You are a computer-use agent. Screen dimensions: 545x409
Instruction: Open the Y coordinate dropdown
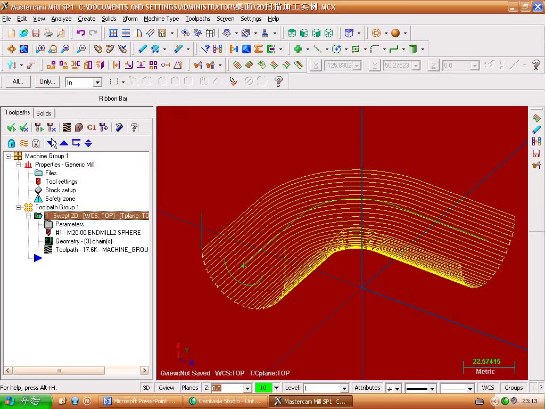[416, 66]
